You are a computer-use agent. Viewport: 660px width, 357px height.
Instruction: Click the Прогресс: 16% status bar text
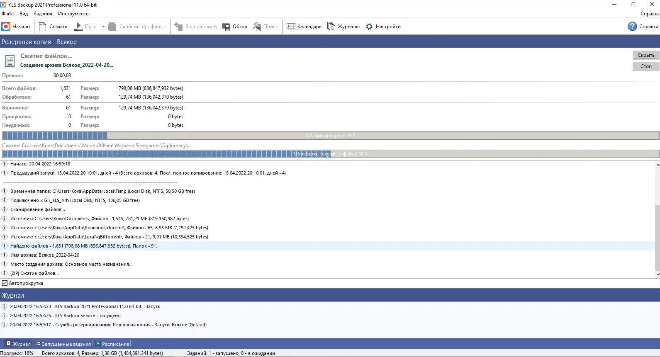[x=17, y=353]
